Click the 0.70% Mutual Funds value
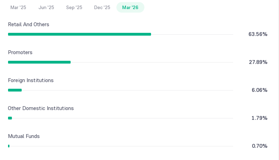279x160 pixels. [x=260, y=146]
